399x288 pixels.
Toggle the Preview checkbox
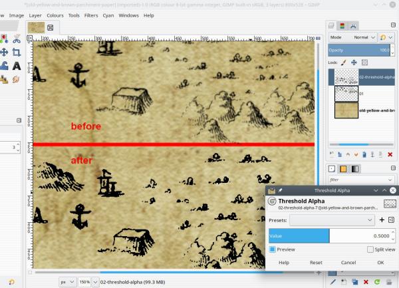click(272, 249)
